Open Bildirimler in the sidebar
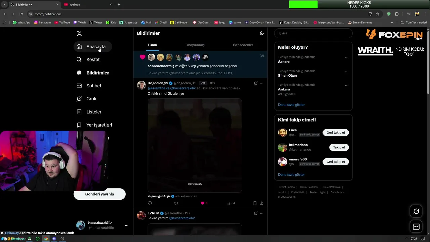This screenshot has width=430, height=242. point(93,73)
